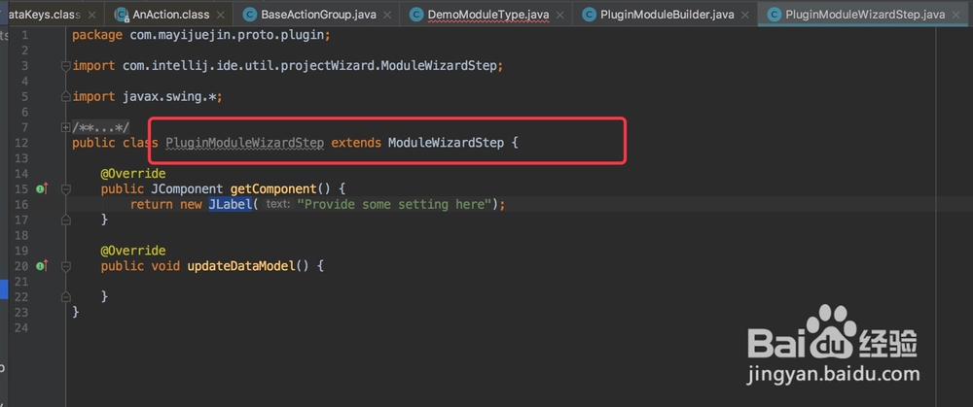The image size is (973, 407).
Task: Switch to the AnAction.class tab
Action: pos(170,15)
